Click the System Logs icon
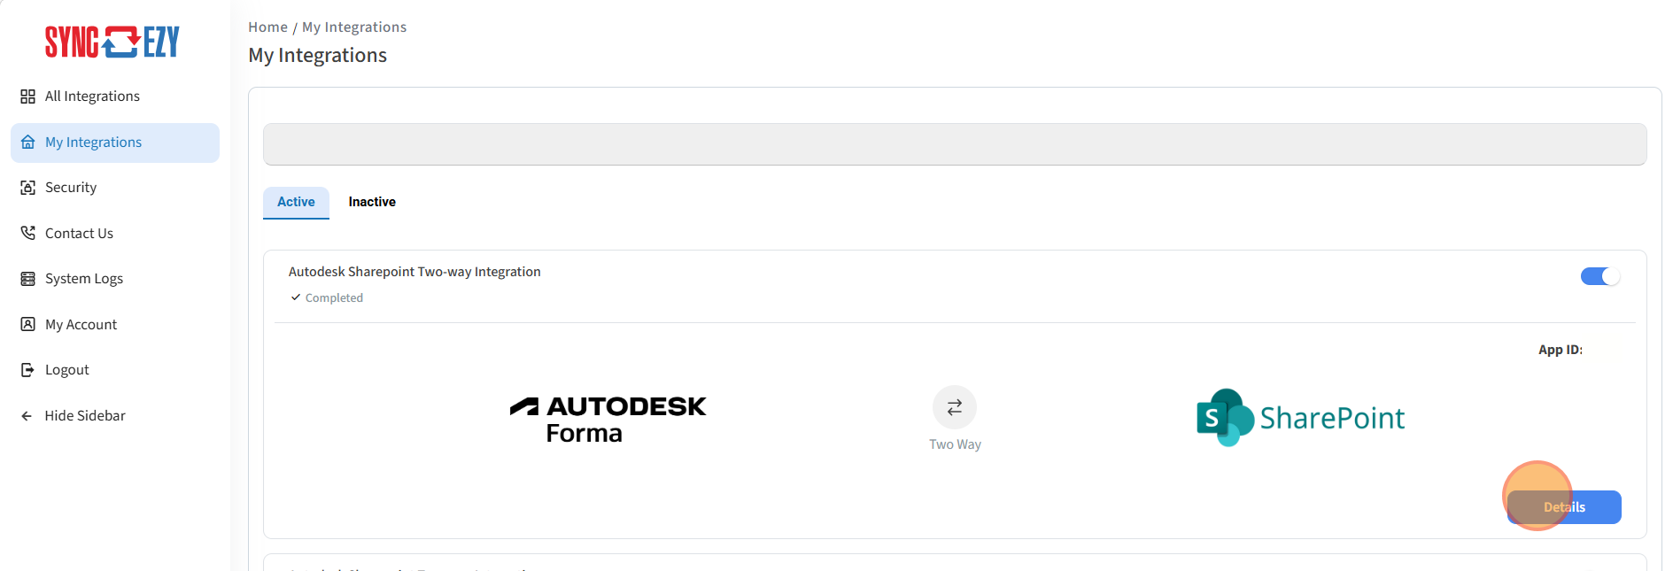Image resolution: width=1673 pixels, height=571 pixels. coord(28,279)
